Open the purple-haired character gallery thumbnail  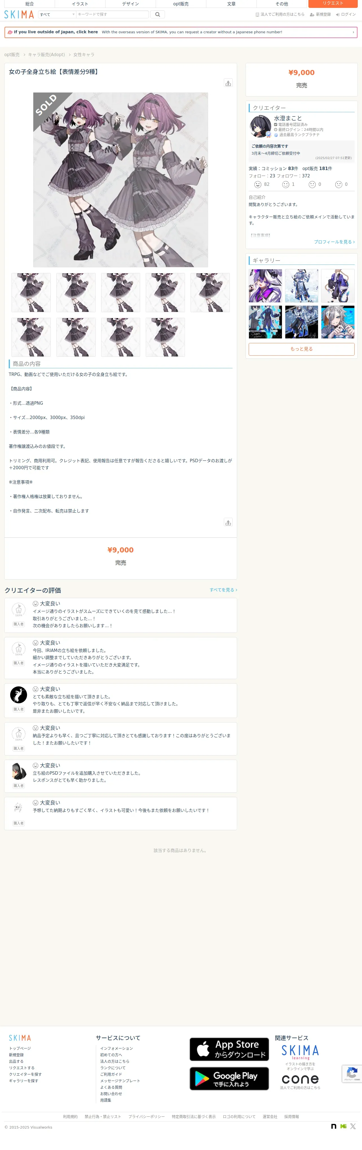tap(265, 286)
